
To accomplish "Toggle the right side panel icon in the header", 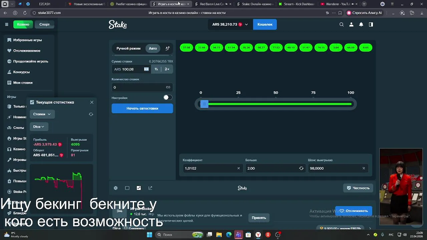I will point(371,24).
